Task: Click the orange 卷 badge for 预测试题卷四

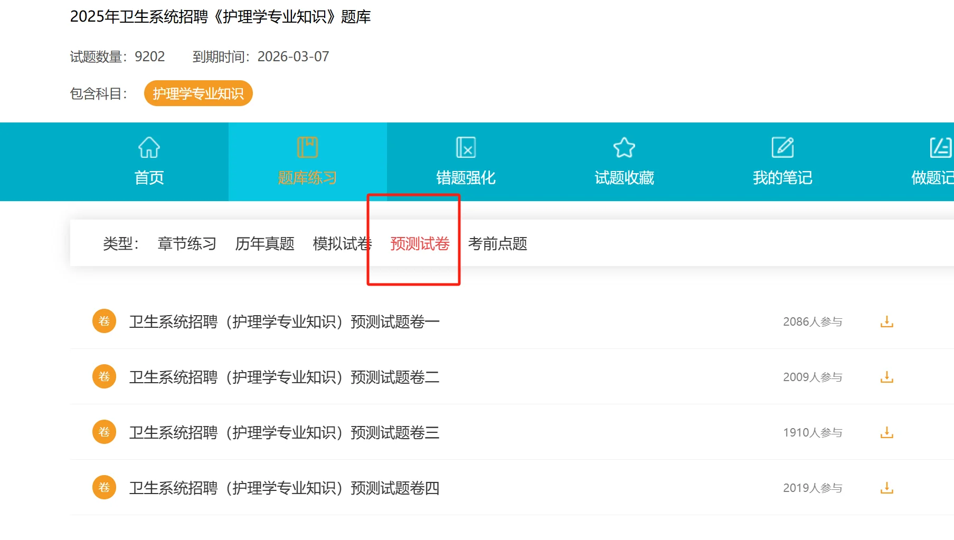Action: (104, 487)
